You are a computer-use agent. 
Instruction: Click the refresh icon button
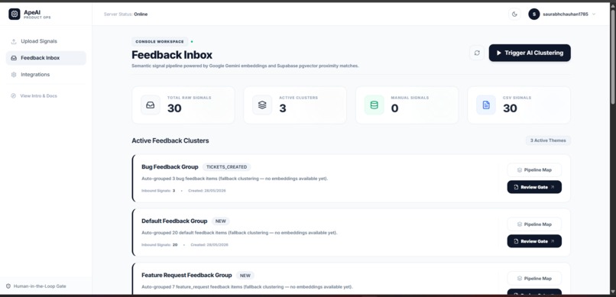click(x=477, y=53)
